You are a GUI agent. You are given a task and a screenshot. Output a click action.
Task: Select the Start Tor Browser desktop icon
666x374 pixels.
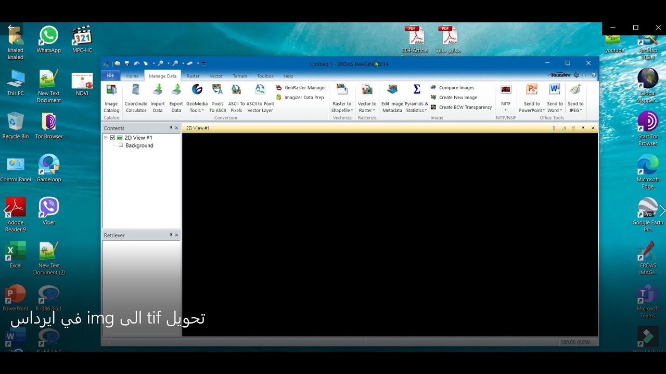click(648, 129)
